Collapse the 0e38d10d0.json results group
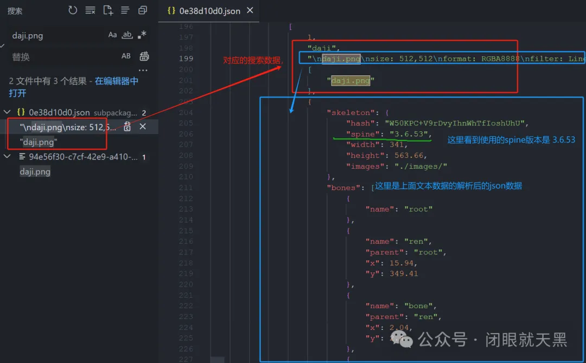 pyautogui.click(x=7, y=112)
